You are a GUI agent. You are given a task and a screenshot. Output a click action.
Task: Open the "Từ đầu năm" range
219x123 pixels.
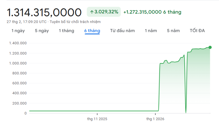[122, 31]
